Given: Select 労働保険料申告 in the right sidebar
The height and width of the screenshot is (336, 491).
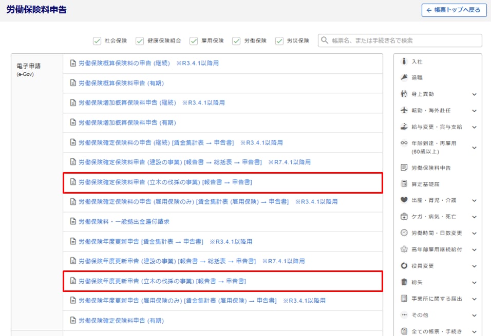Looking at the screenshot, I should click(431, 168).
